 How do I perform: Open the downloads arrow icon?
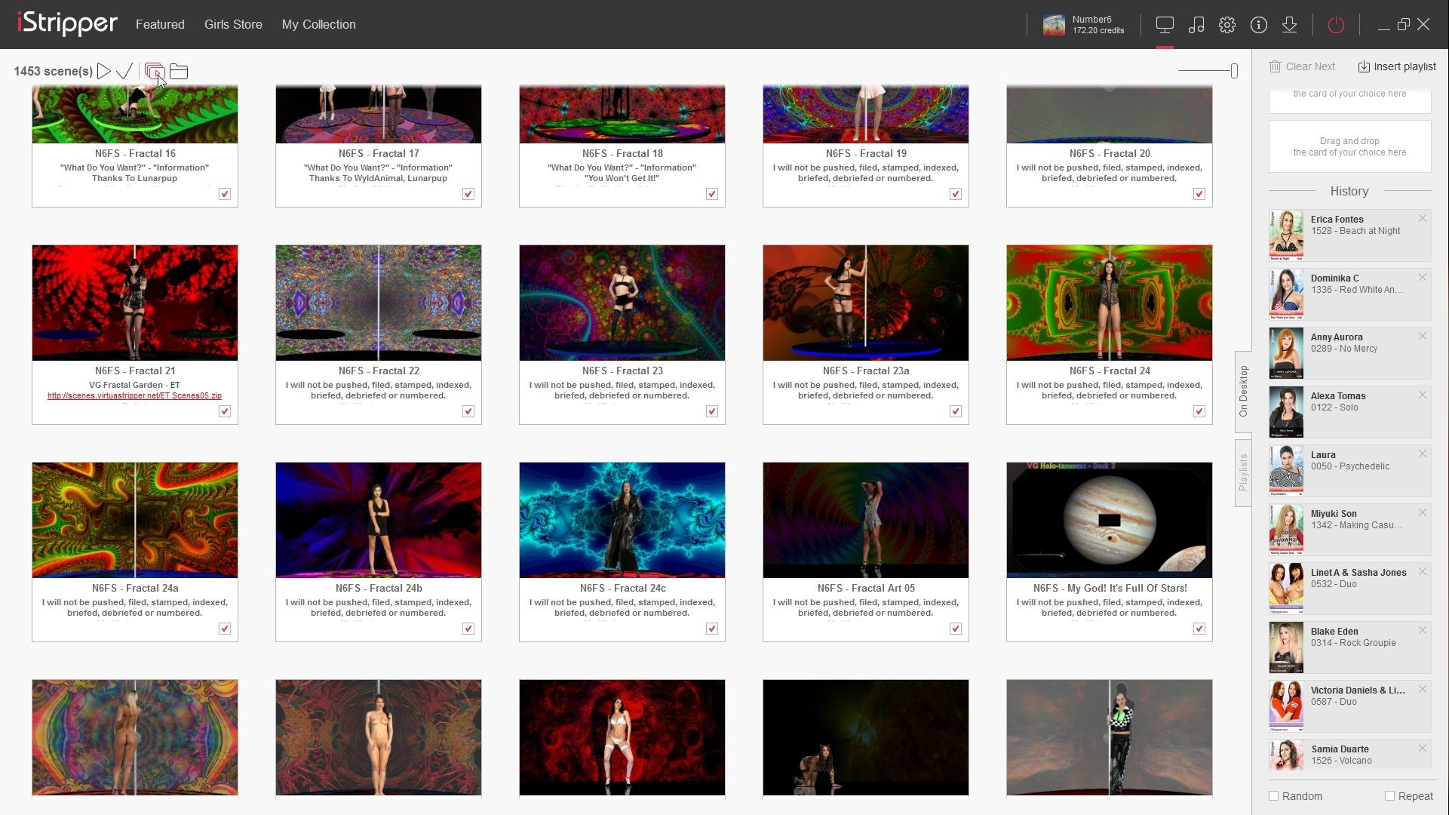[1290, 25]
